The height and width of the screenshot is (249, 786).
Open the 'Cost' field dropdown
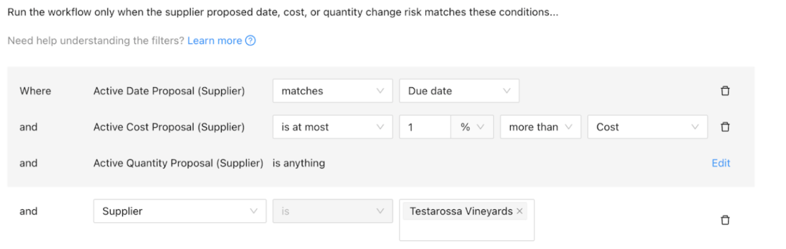647,127
